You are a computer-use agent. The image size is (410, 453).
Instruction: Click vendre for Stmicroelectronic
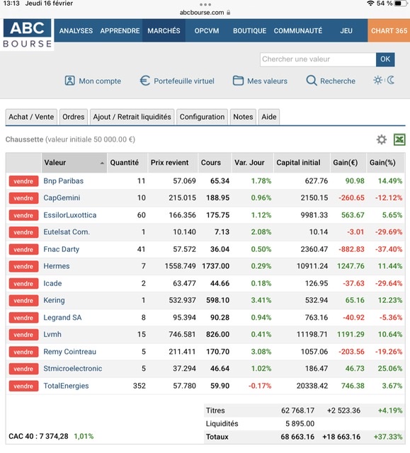click(23, 369)
